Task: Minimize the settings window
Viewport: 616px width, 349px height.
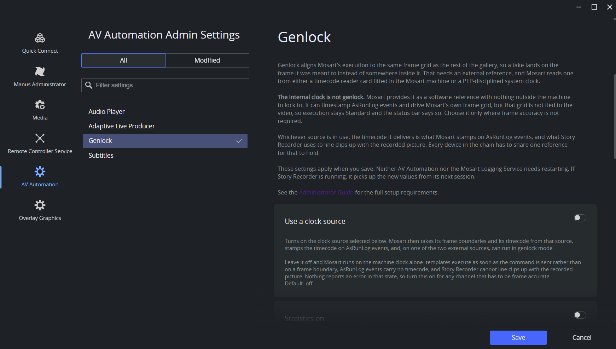Action: tap(579, 7)
